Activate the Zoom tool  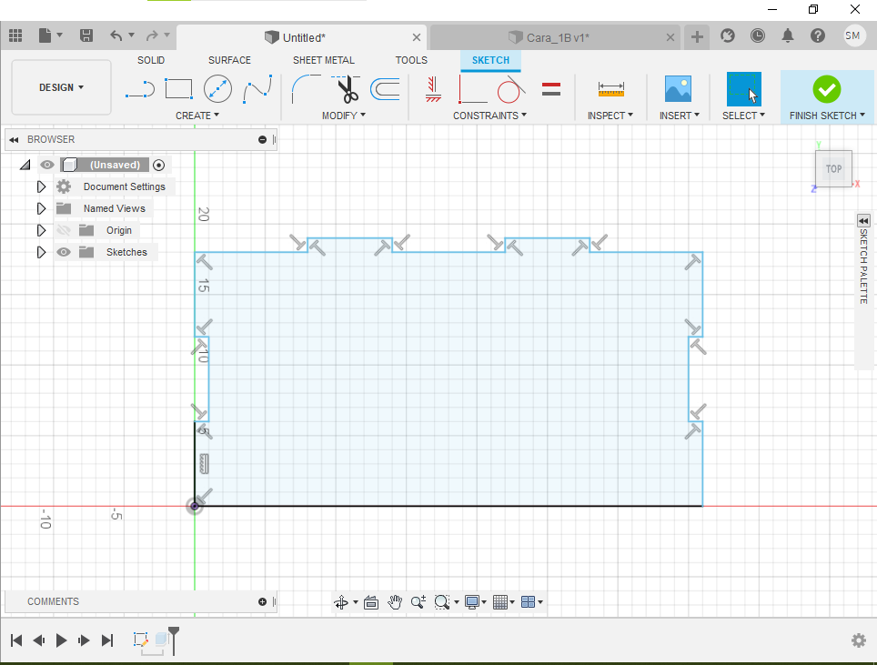pyautogui.click(x=418, y=602)
